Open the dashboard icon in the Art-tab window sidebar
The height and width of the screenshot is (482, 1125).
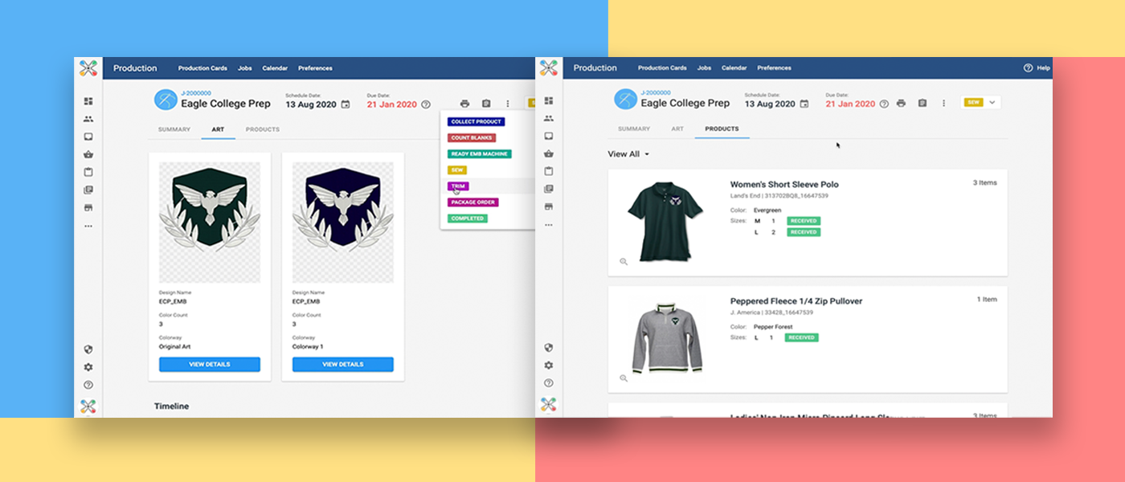point(88,101)
